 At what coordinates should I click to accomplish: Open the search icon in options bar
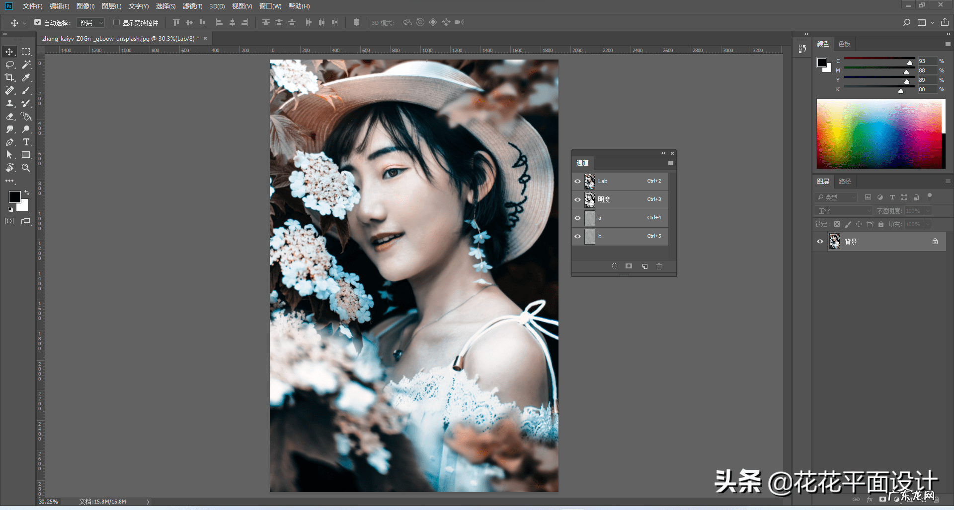(907, 22)
